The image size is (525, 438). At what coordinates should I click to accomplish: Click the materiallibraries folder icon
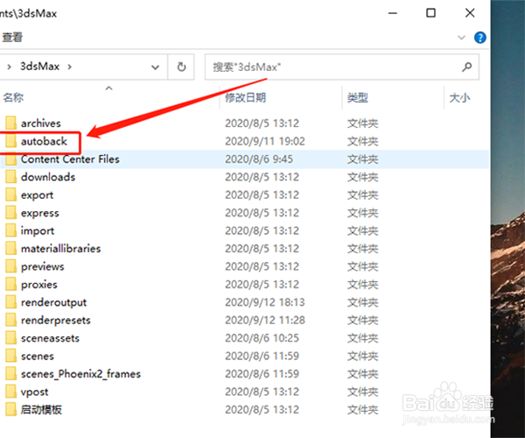[10, 248]
